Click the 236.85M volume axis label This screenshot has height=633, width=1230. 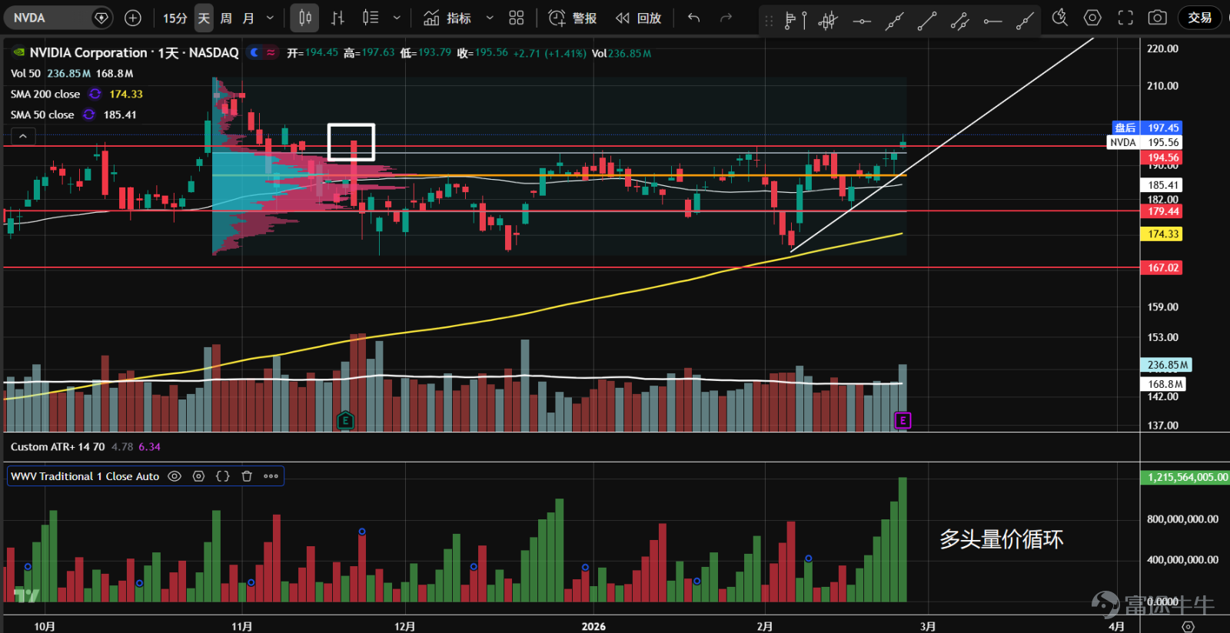point(1167,365)
